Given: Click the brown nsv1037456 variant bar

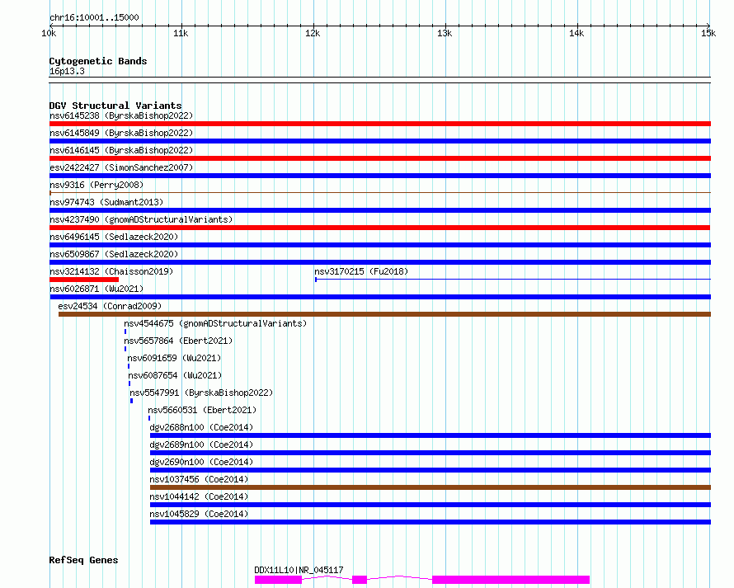Looking at the screenshot, I should coord(431,487).
